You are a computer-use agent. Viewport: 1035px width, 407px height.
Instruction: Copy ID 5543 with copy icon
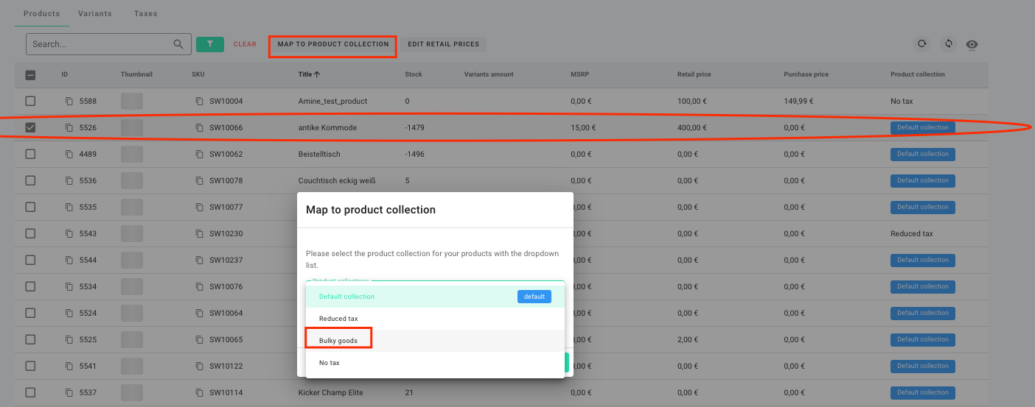coord(69,233)
